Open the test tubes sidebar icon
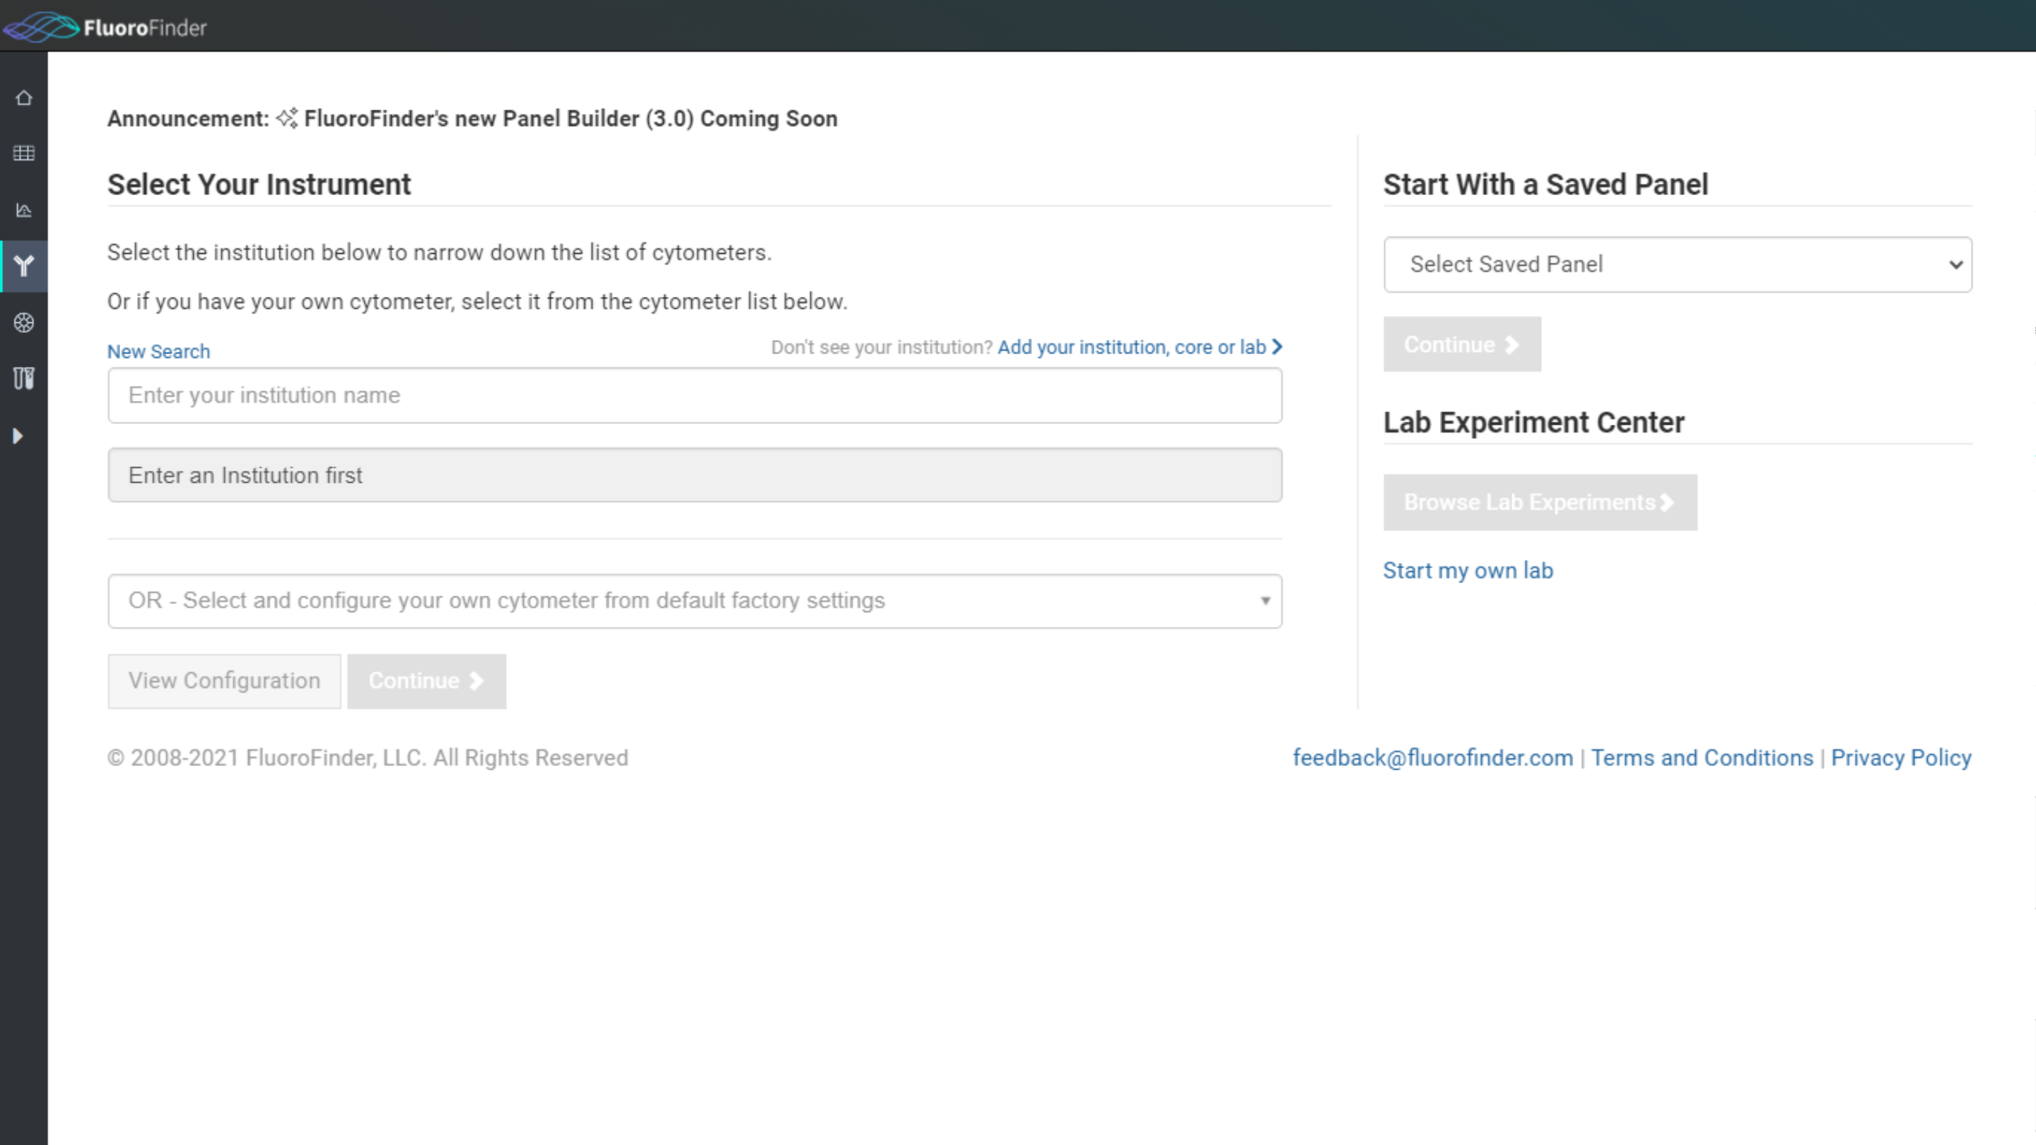2036x1145 pixels. pos(24,379)
